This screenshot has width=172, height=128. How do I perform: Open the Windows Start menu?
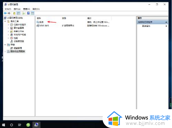3,125
